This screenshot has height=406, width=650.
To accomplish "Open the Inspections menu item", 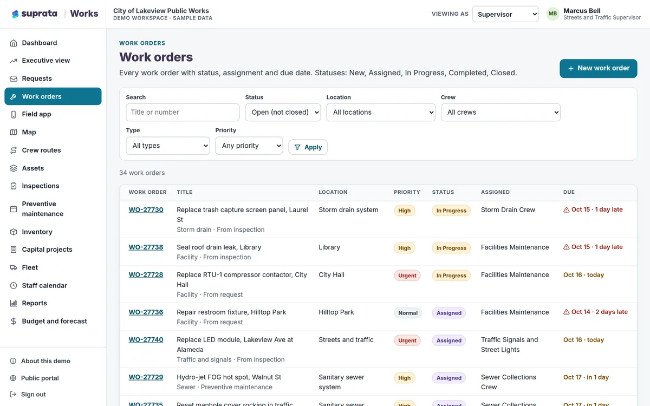I will point(53,186).
